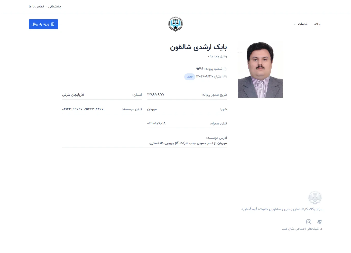Click the issue date ۱۳۸۹/۰۹/۰۷
Image resolution: width=351 pixels, height=253 pixels.
tap(156, 95)
